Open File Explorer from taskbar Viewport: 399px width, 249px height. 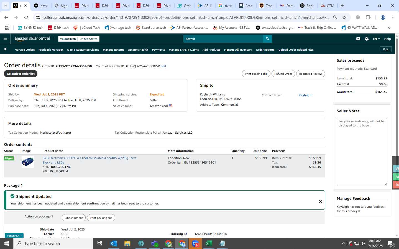127,243
